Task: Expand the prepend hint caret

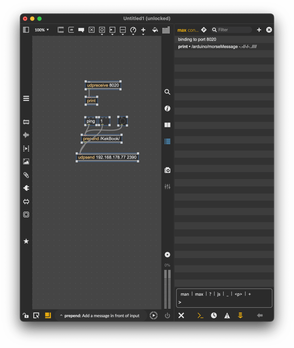Action: (x=61, y=315)
